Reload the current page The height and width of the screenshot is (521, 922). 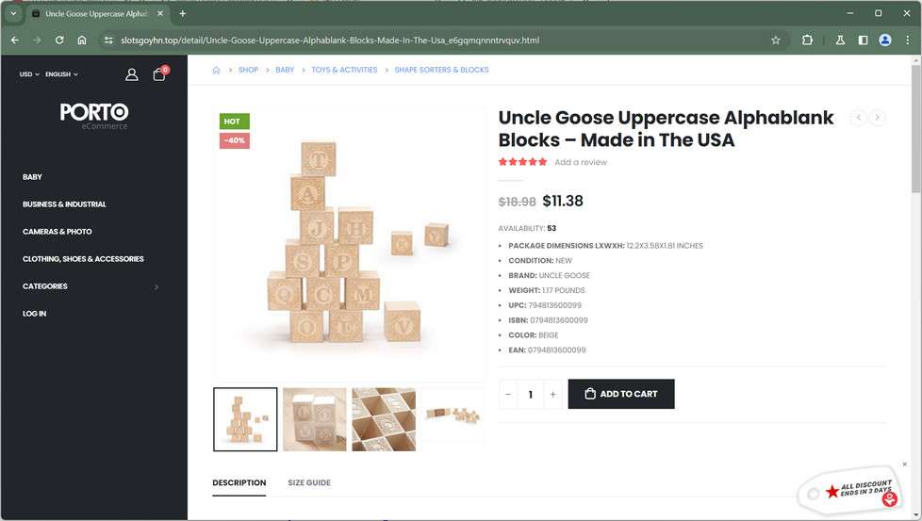59,41
